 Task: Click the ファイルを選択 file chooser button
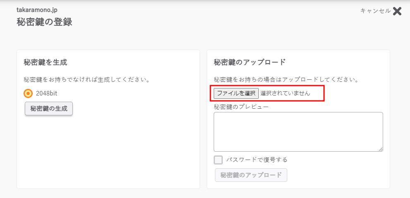point(236,93)
